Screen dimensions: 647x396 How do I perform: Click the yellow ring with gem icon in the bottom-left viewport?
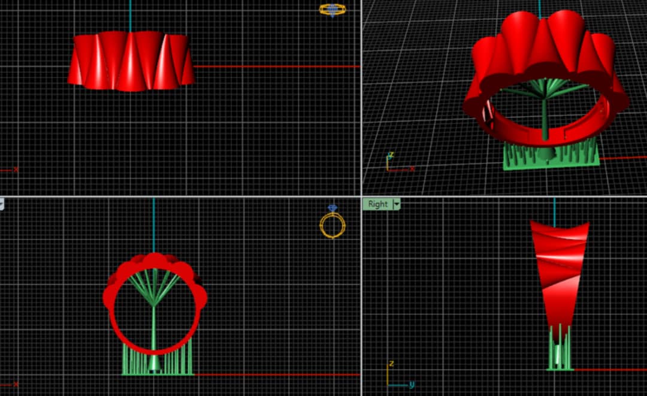[332, 222]
